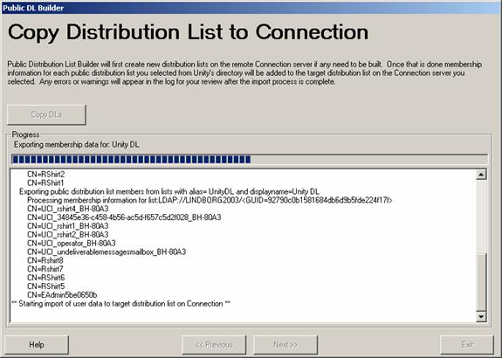This screenshot has height=358, width=502.
Task: Select the CN=RShirt2 log line
Action: click(x=45, y=175)
